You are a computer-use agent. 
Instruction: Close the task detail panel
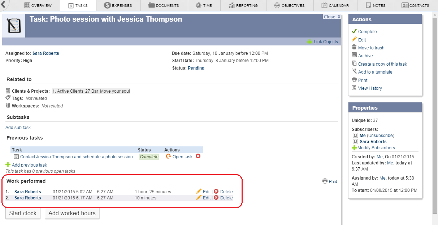[332, 17]
